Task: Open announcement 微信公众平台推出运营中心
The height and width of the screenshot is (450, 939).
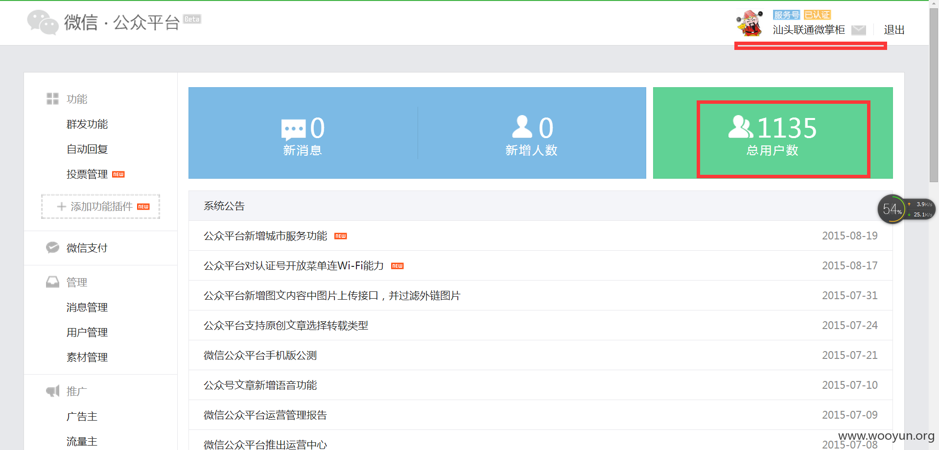Action: [x=265, y=444]
